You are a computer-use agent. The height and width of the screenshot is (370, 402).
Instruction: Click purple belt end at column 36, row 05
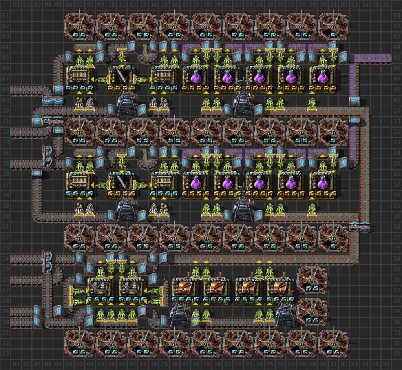coord(386,58)
